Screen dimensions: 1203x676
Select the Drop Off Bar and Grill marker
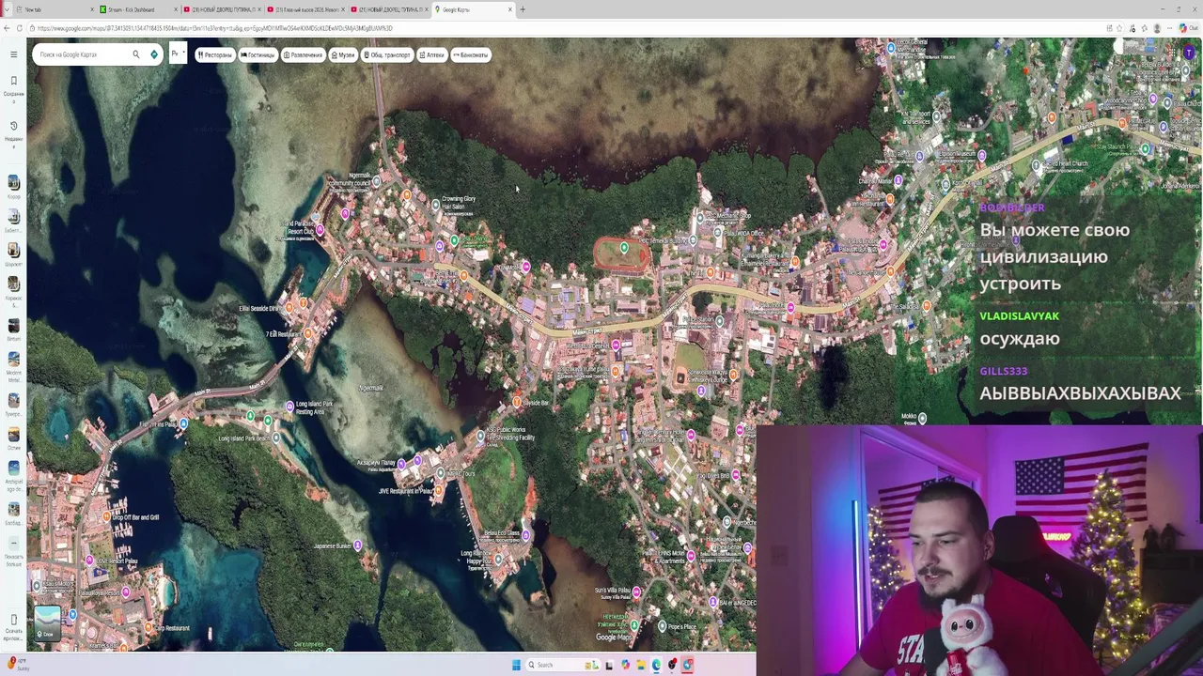pyautogui.click(x=107, y=516)
